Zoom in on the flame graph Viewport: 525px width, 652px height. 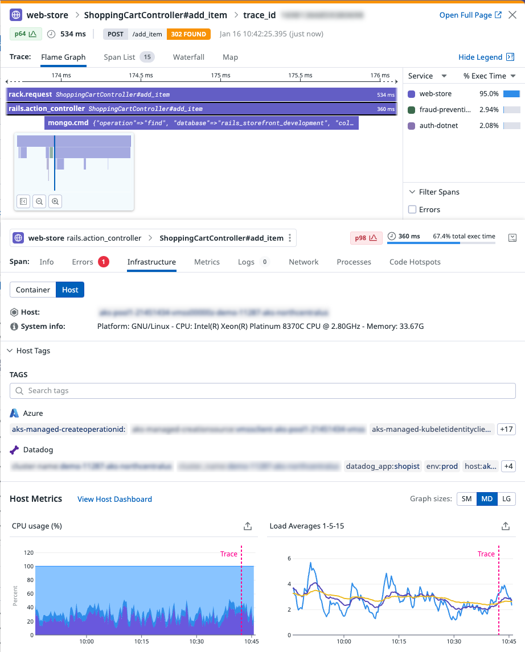[x=55, y=201]
